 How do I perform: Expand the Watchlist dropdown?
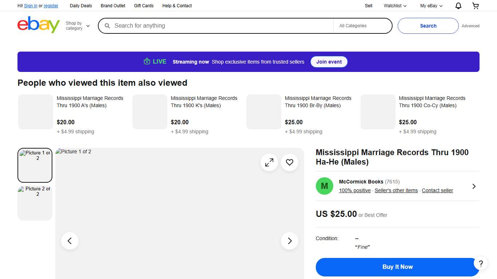[x=394, y=5]
